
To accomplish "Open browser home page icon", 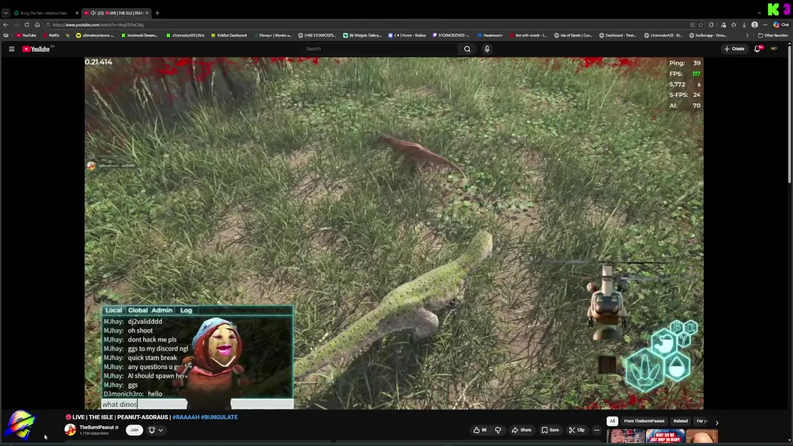I will coord(37,25).
